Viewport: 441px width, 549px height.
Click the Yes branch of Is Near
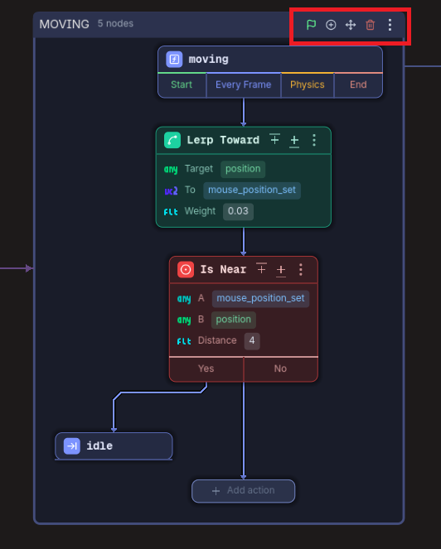click(x=206, y=368)
